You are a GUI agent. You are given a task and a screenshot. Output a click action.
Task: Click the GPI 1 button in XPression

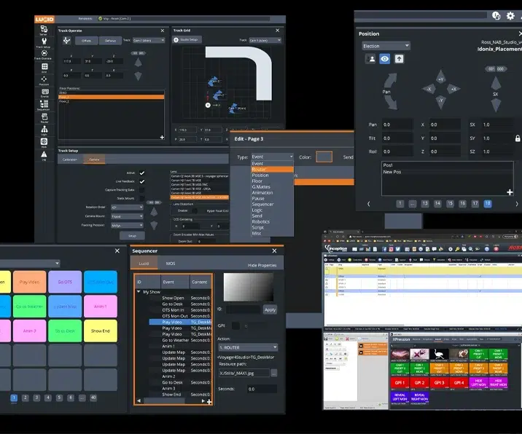point(400,383)
